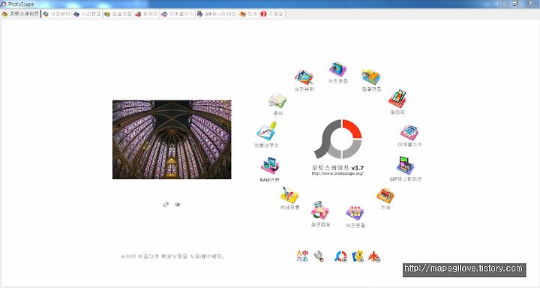Click the PhotoScape title bar icon
Image resolution: width=540 pixels, height=288 pixels.
tap(4, 4)
